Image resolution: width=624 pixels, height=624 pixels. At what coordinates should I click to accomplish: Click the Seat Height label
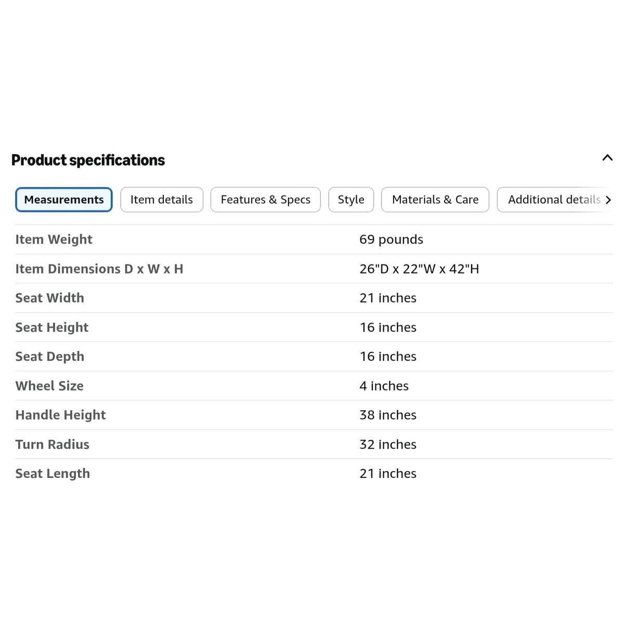[52, 327]
